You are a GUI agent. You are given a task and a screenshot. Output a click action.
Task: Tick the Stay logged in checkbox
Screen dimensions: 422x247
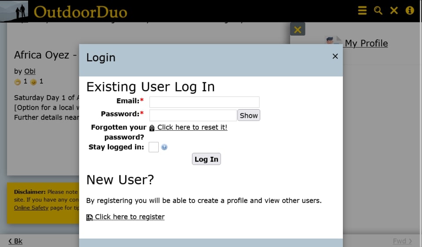[x=154, y=147]
